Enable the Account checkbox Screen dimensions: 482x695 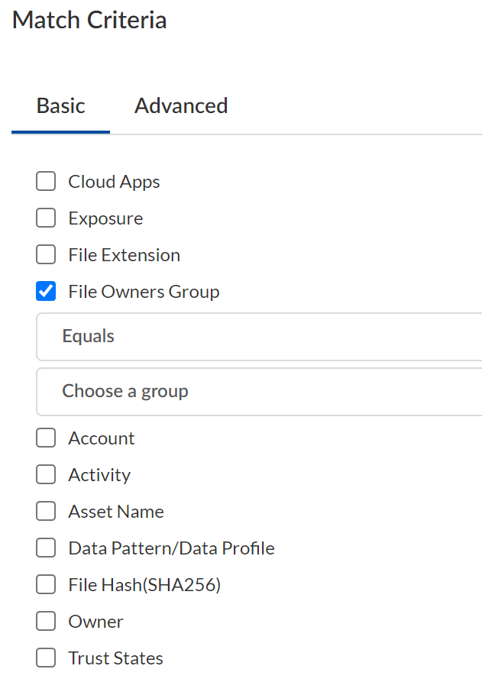[46, 438]
